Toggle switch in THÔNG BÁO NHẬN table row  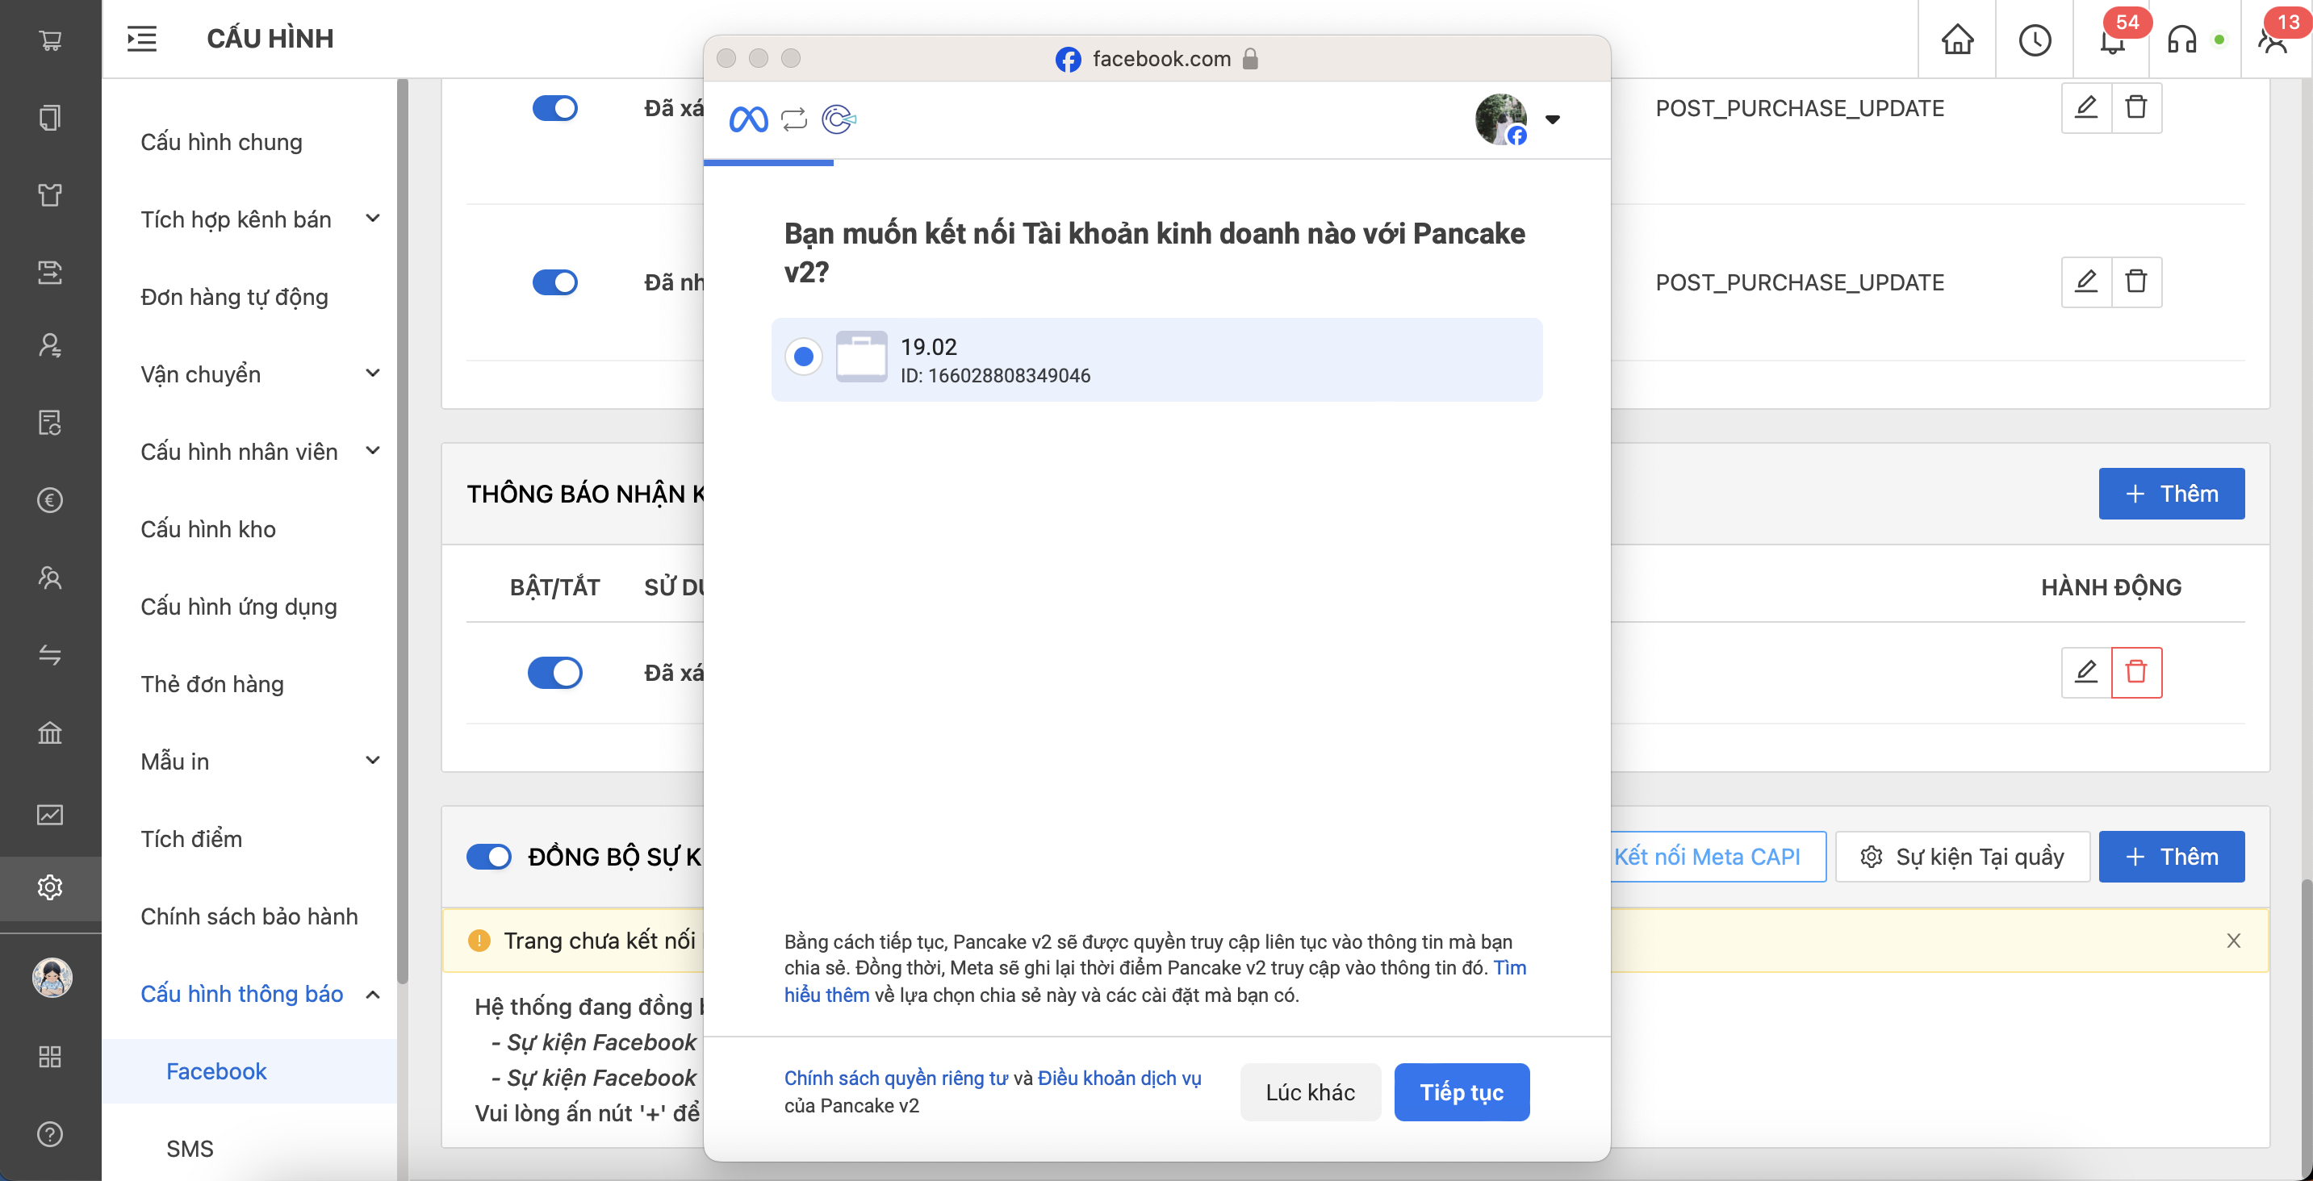click(555, 672)
